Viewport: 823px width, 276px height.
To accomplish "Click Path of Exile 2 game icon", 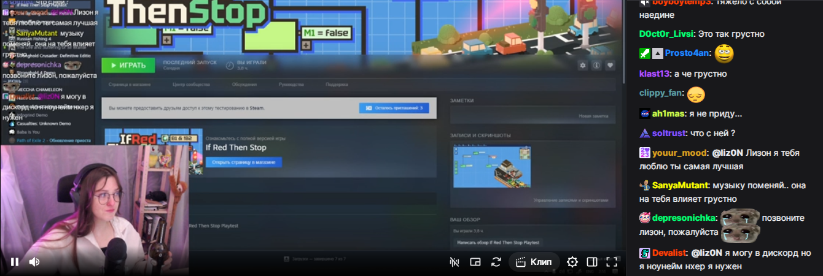I will (x=12, y=140).
